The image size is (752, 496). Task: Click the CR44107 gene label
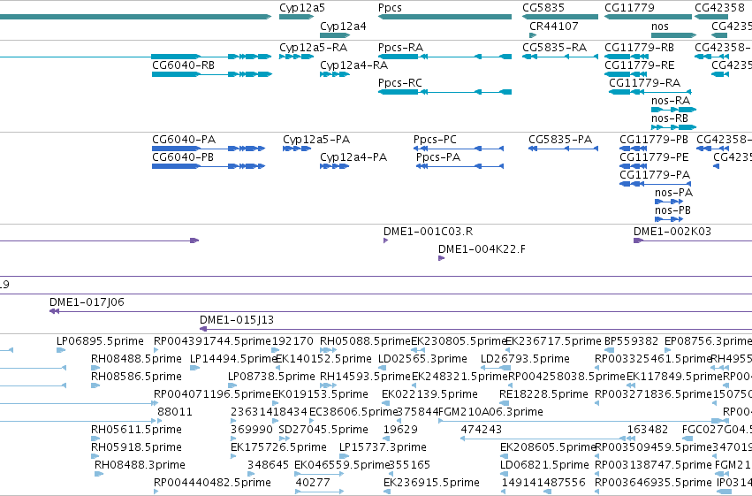pyautogui.click(x=554, y=27)
